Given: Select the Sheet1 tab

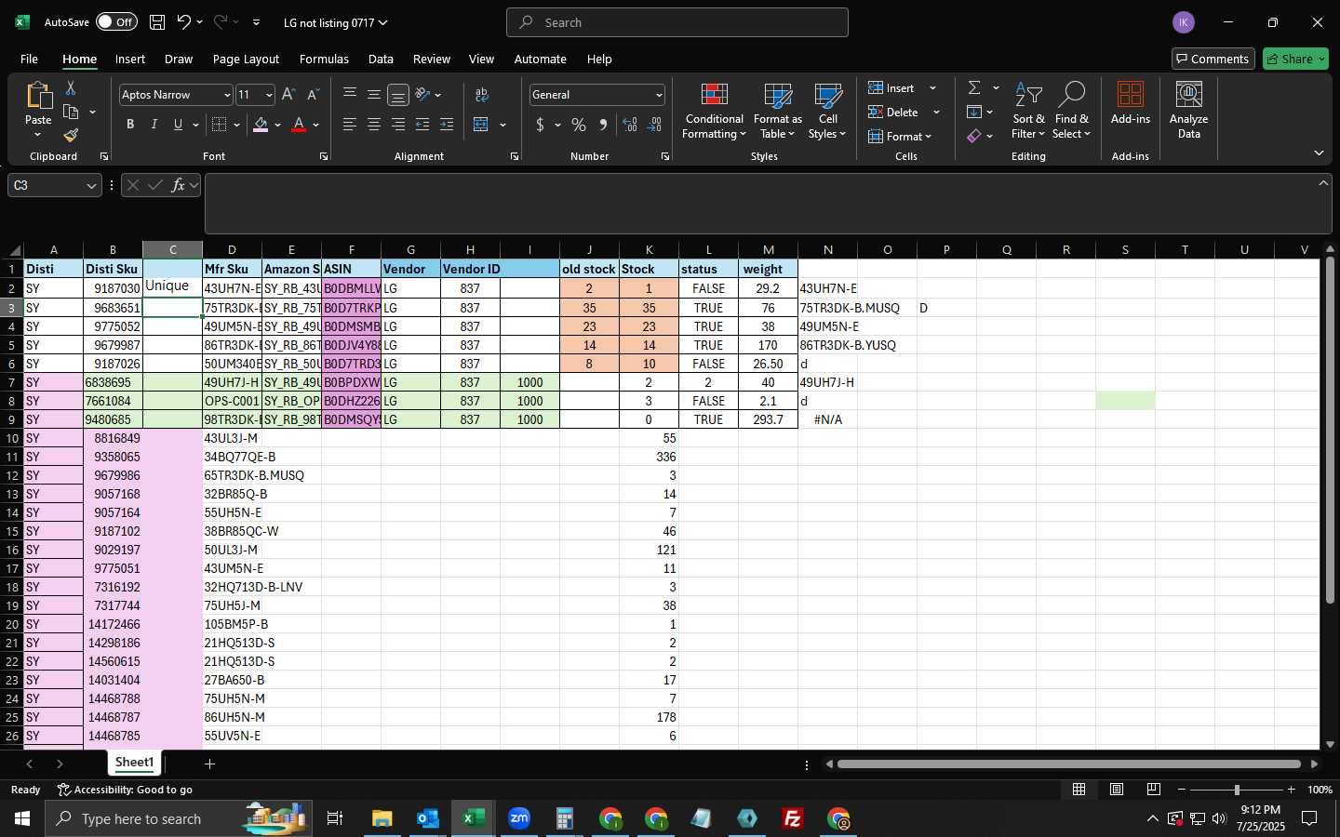Looking at the screenshot, I should (134, 763).
